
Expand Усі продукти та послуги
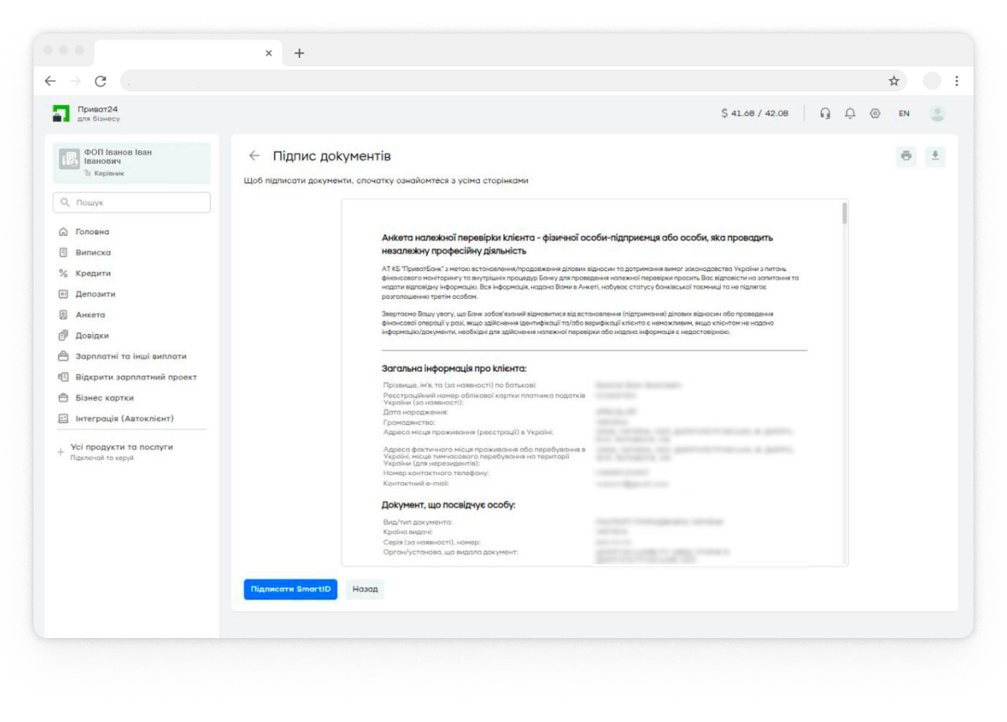(x=122, y=447)
